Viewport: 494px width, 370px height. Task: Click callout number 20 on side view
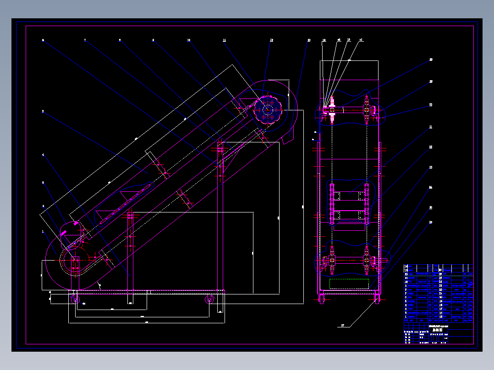tap(431, 104)
